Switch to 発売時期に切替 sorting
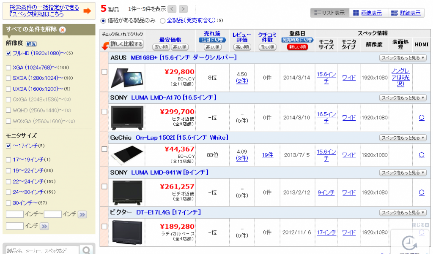This screenshot has width=433, height=254. 297,40
